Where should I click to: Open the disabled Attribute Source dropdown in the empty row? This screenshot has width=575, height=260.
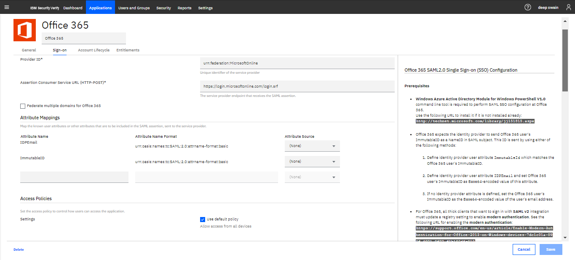tap(312, 177)
